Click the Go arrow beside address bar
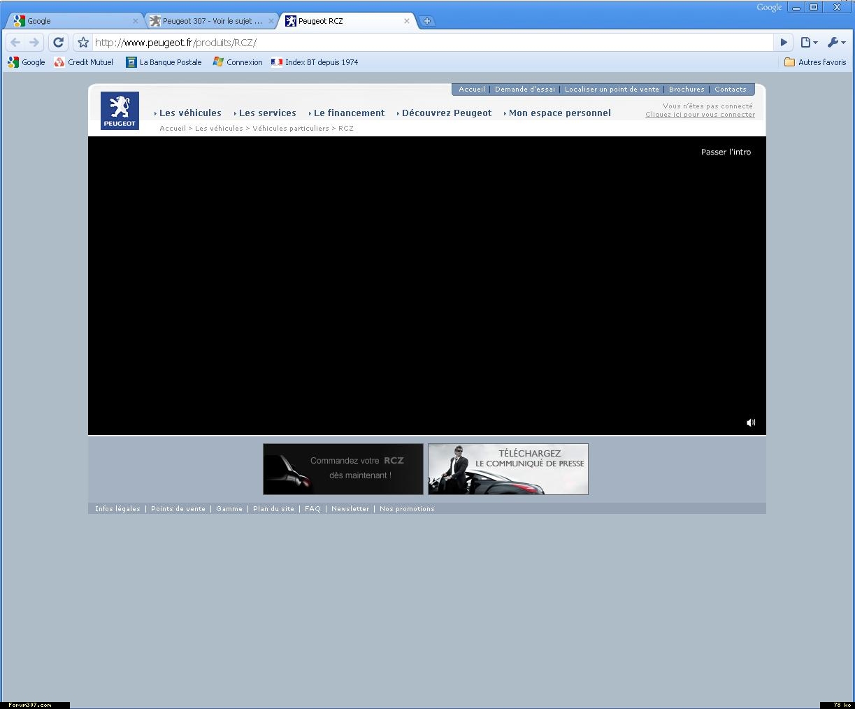The image size is (855, 709). click(784, 43)
